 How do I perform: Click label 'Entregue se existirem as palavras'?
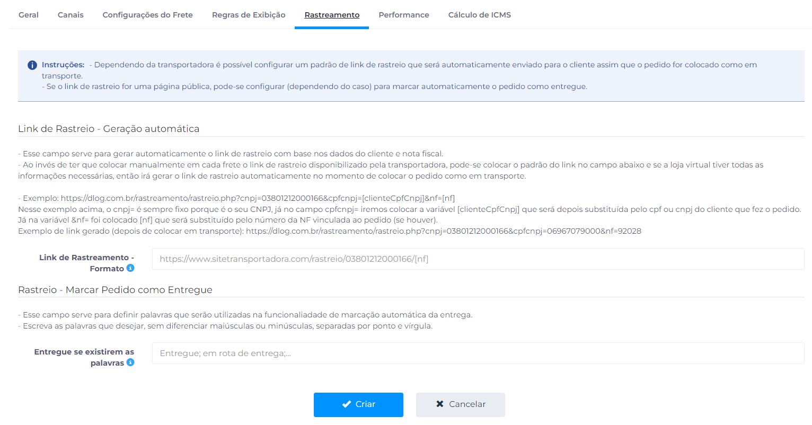(x=84, y=357)
